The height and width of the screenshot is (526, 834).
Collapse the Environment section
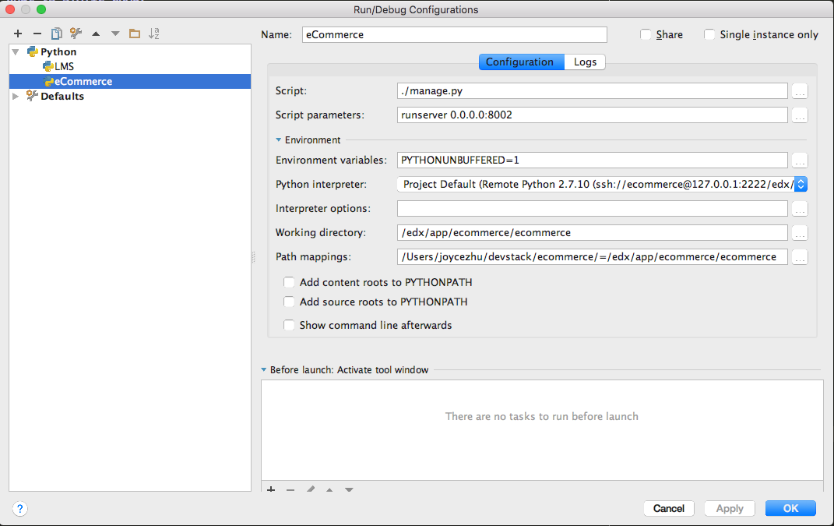279,140
